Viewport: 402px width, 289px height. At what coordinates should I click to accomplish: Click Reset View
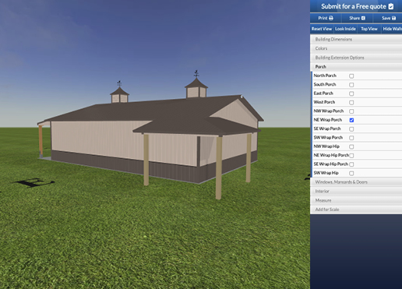point(322,29)
